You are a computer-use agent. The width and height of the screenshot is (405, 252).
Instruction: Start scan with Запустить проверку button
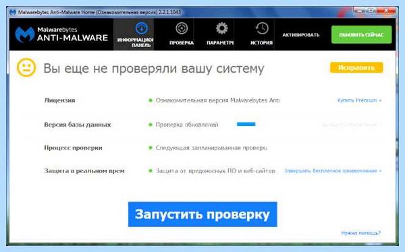point(202,214)
